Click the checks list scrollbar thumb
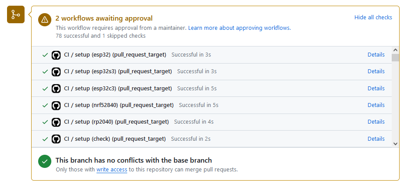Viewport: 411px width, 185px height. point(395,57)
